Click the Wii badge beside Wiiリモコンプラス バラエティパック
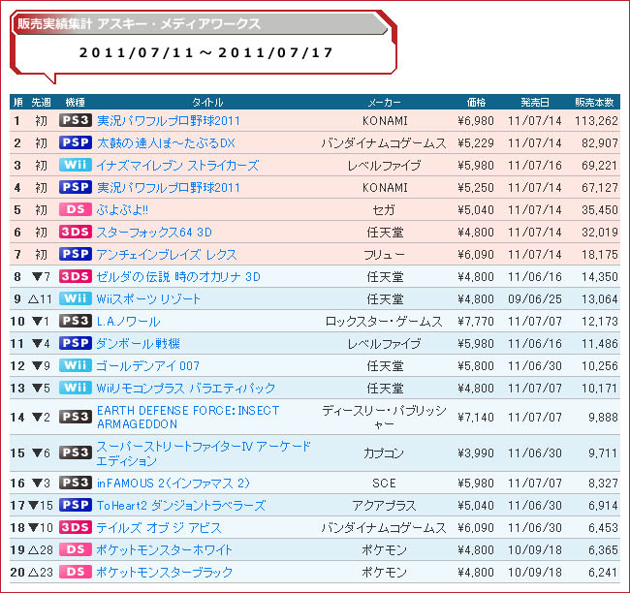Viewport: 630px width, 593px height. (76, 388)
